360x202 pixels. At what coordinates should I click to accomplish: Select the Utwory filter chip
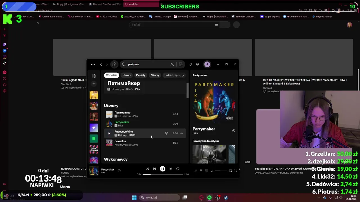(127, 75)
